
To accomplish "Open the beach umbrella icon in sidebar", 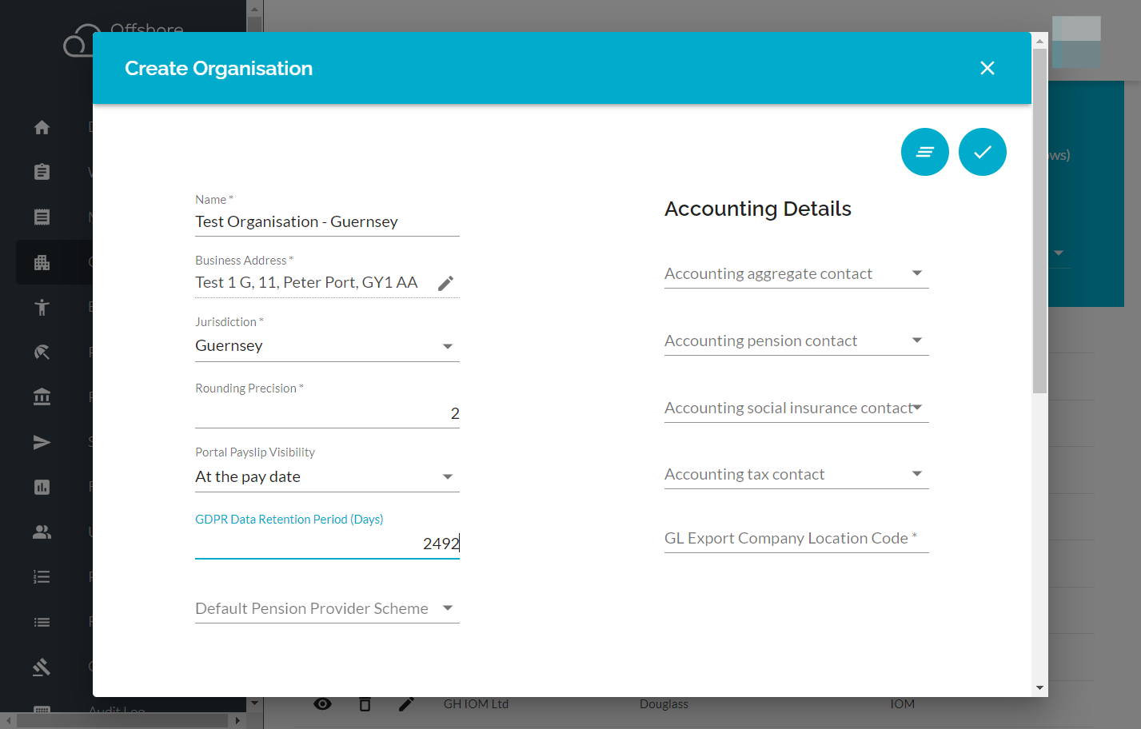I will (42, 352).
